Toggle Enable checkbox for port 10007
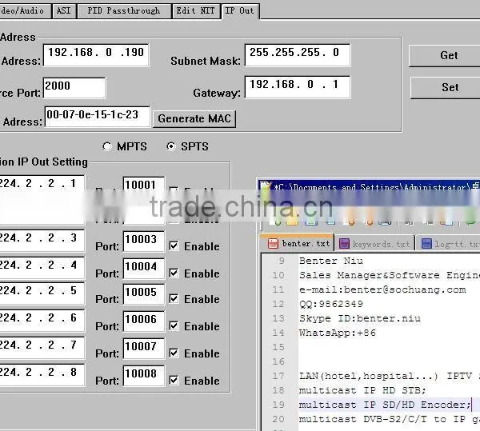The image size is (480, 431). tap(174, 353)
